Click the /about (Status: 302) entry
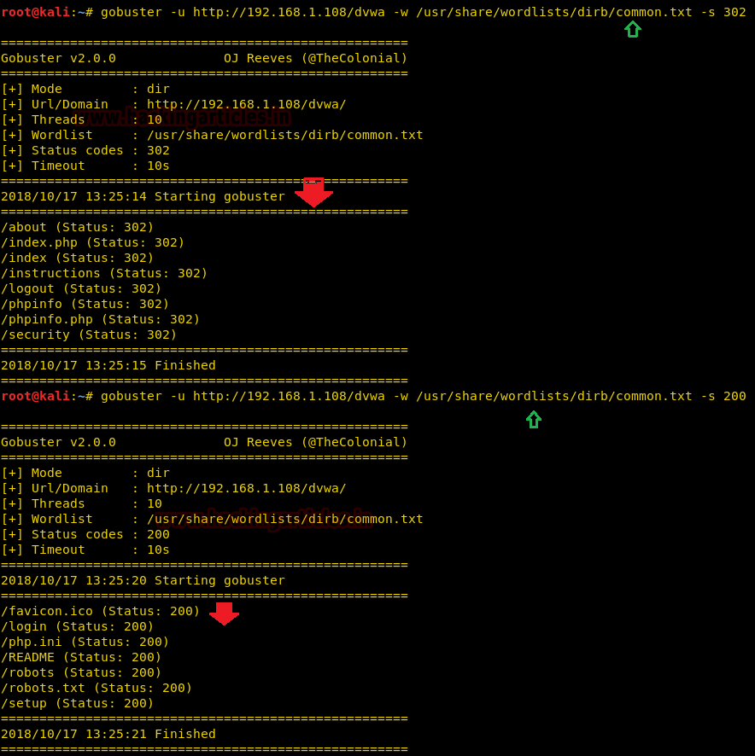This screenshot has width=755, height=756. (x=78, y=227)
